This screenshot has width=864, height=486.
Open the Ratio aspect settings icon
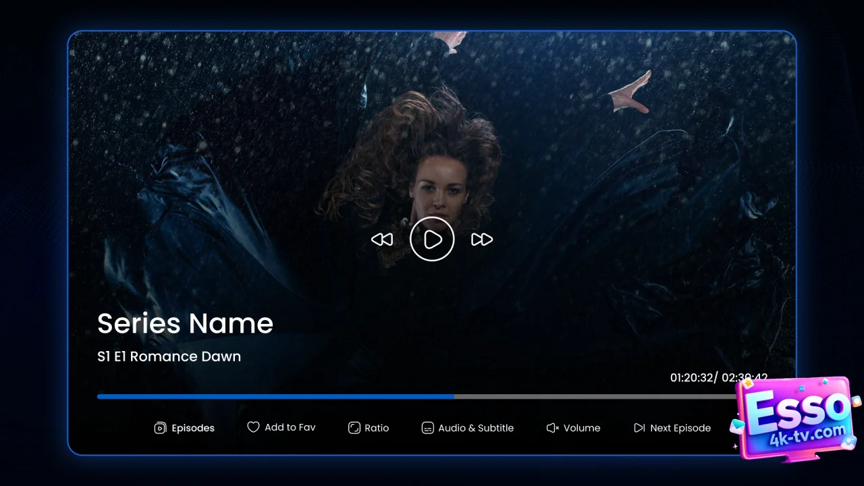354,428
